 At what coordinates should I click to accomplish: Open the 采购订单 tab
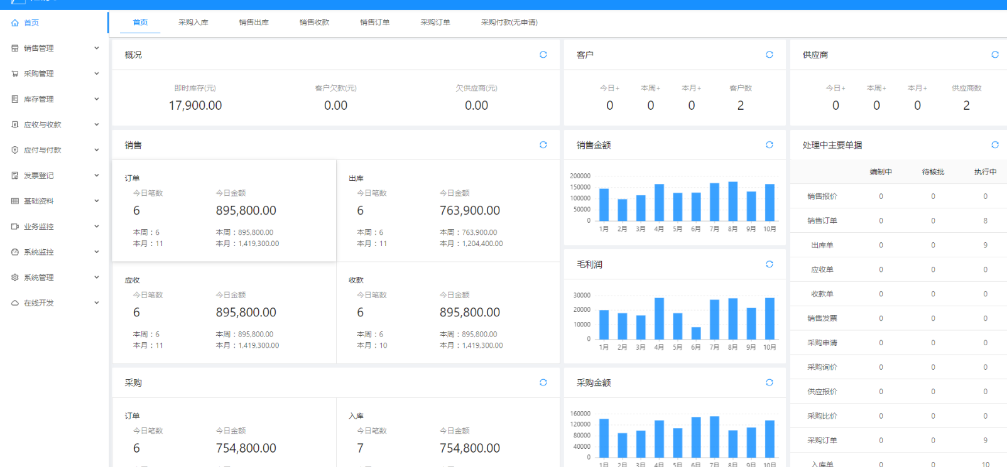(435, 22)
